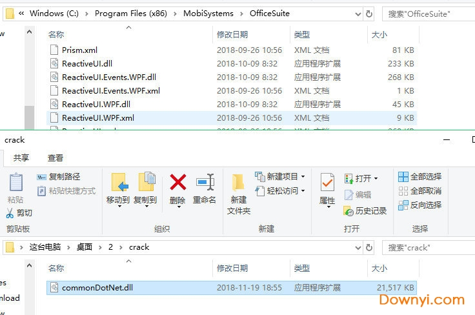Refresh the OfficeSuite folder view
This screenshot has height=315, width=475.
[369, 14]
